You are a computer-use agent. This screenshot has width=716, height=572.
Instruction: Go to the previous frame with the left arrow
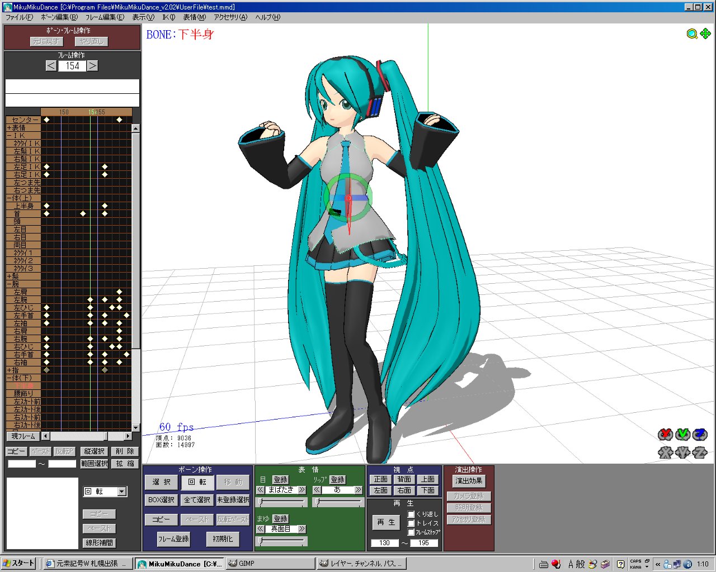[x=51, y=66]
